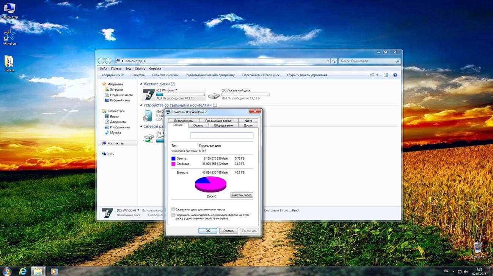Image resolution: width=493 pixels, height=276 pixels.
Task: Collapse the Устройства со съемными носителями group
Action: tap(141, 105)
